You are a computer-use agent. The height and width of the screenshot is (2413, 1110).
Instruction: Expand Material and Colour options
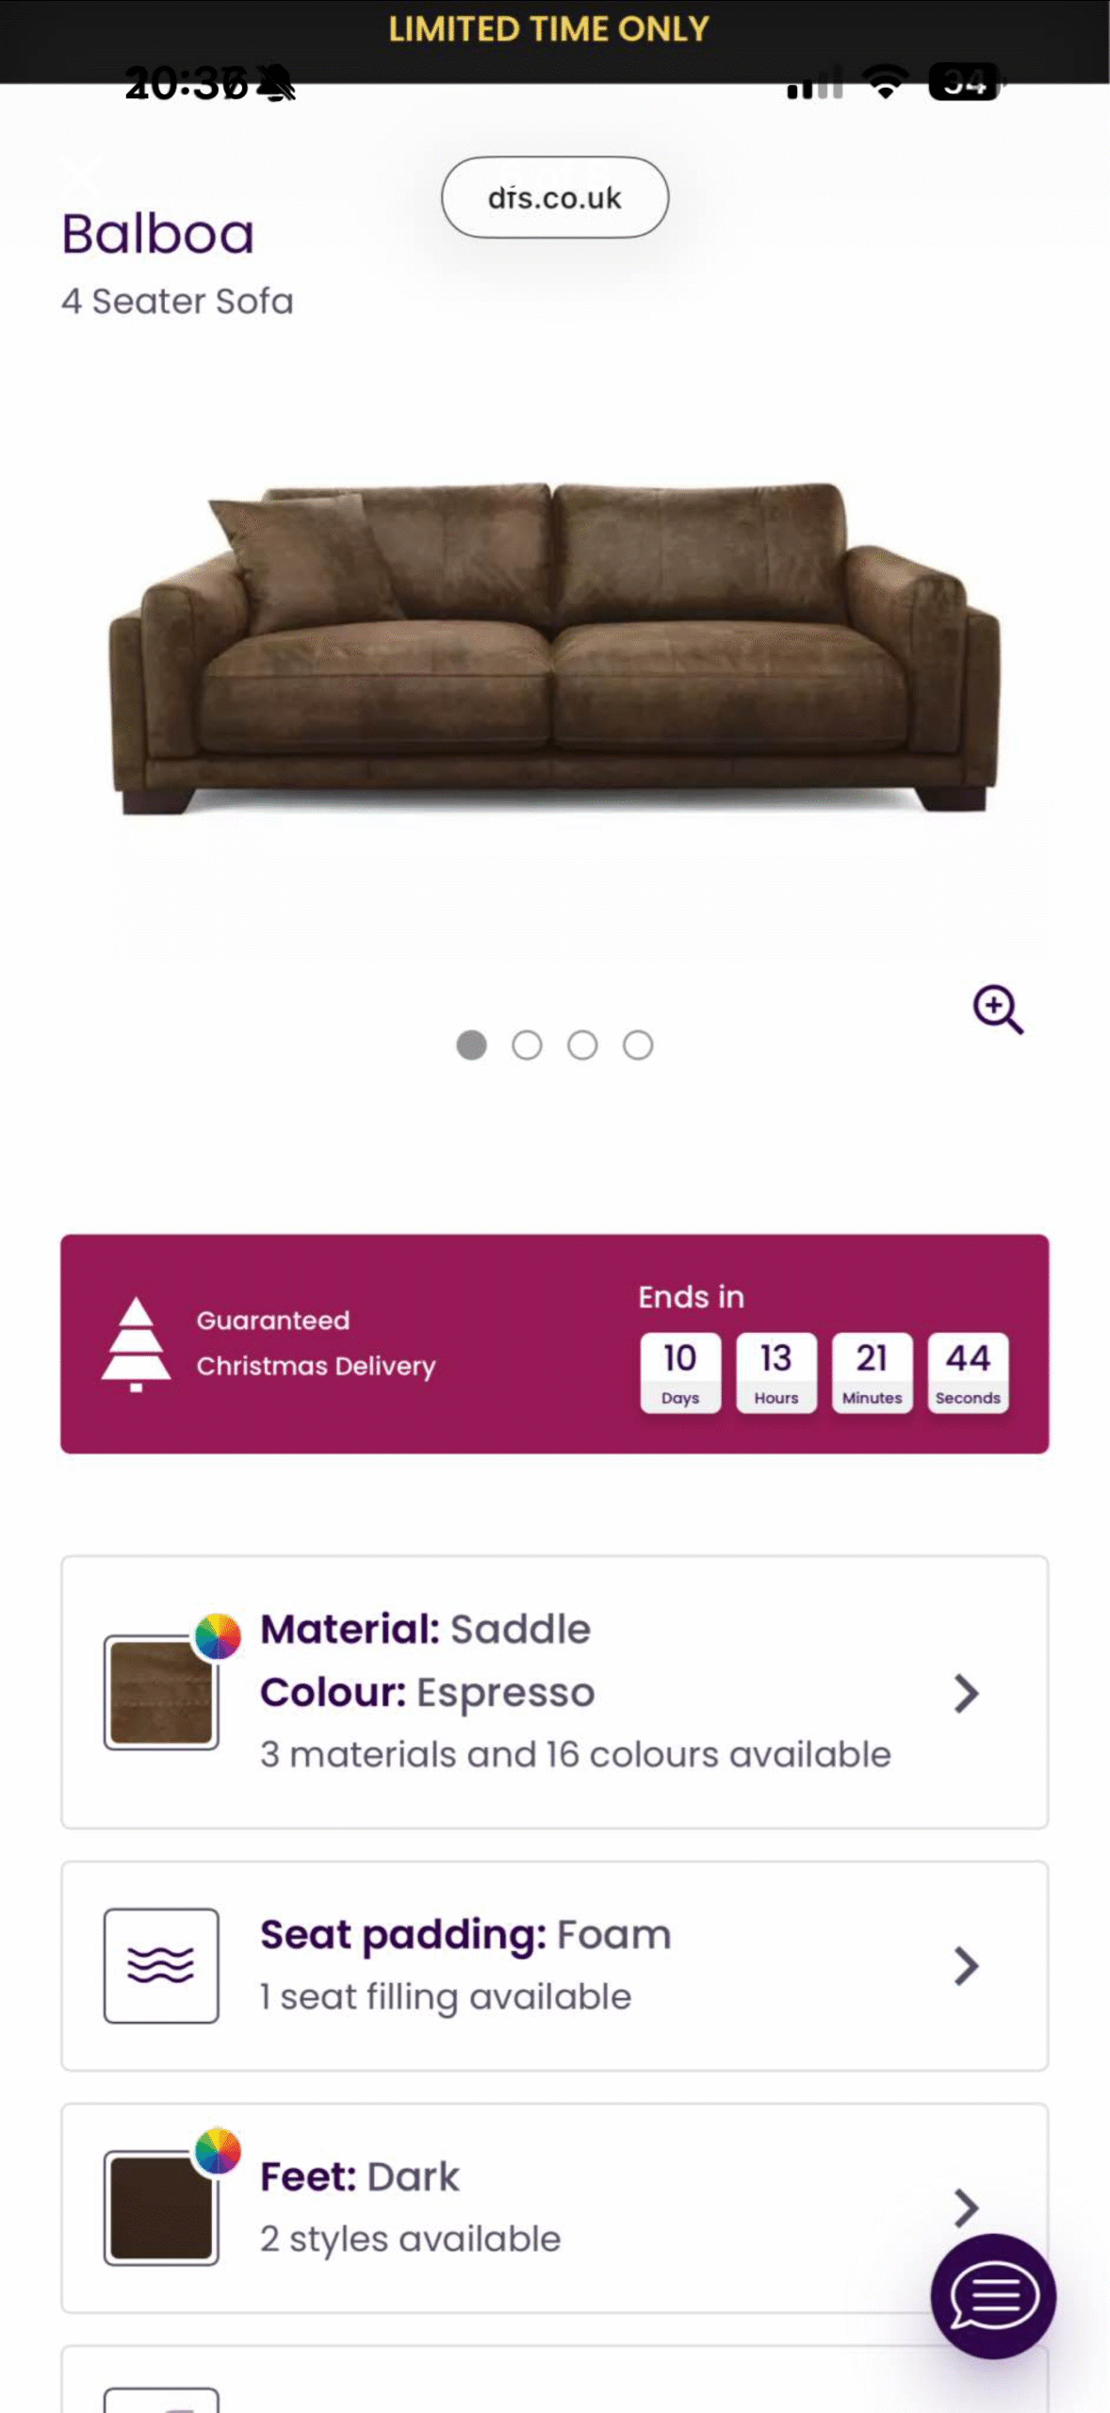tap(967, 1694)
